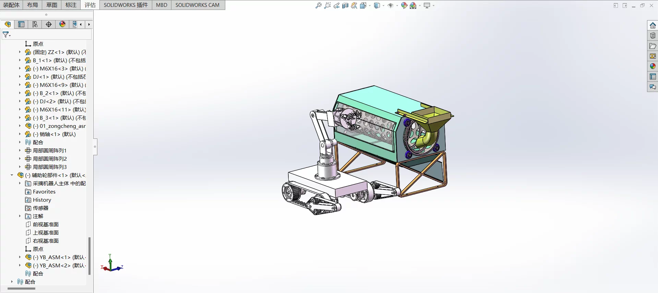Open the View Palette task pane tab
The width and height of the screenshot is (658, 293).
point(653,56)
